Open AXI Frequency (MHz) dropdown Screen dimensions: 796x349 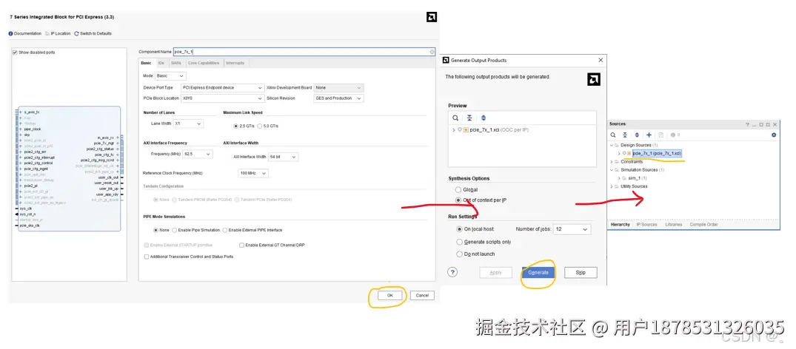pos(198,154)
